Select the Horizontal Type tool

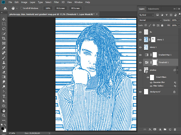click(4, 96)
